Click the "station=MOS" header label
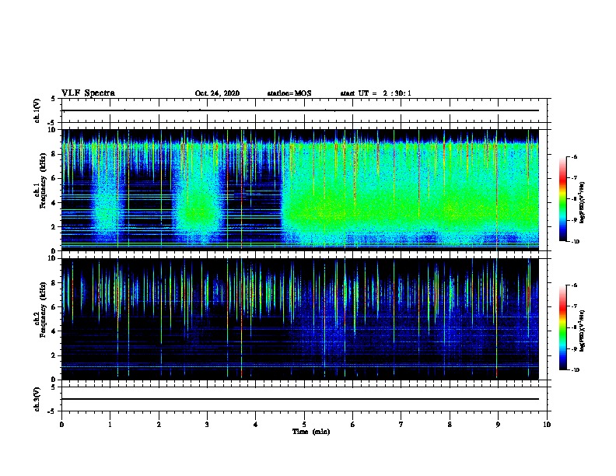The image size is (616, 476). (x=289, y=93)
